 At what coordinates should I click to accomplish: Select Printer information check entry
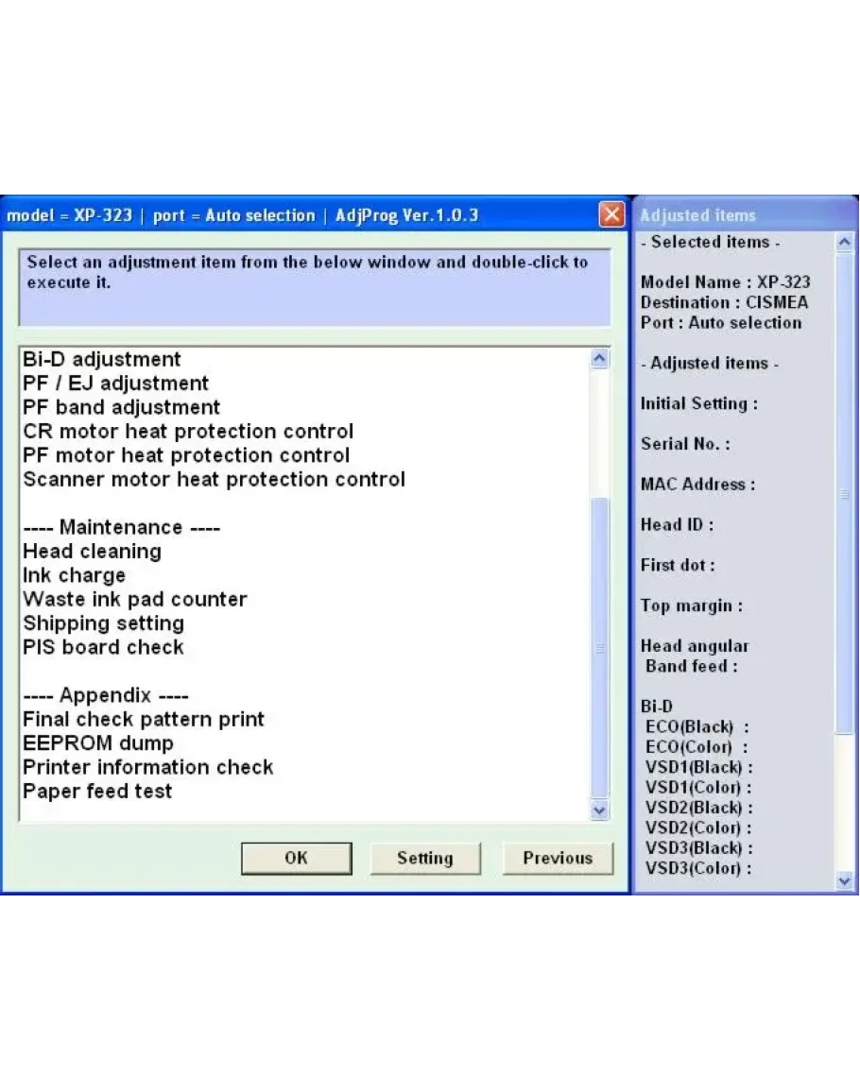[x=147, y=767]
